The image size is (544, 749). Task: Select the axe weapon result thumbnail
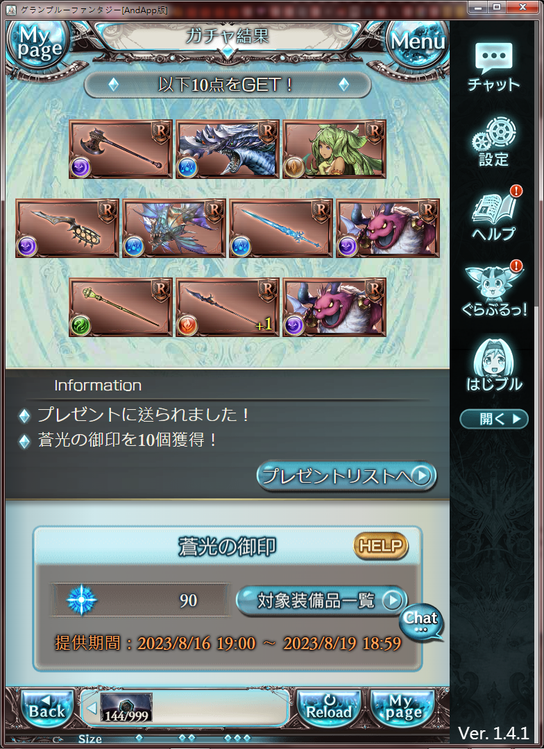(x=121, y=149)
